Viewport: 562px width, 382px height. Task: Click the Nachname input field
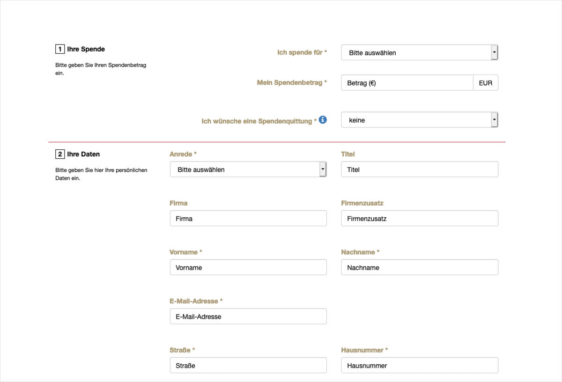420,267
